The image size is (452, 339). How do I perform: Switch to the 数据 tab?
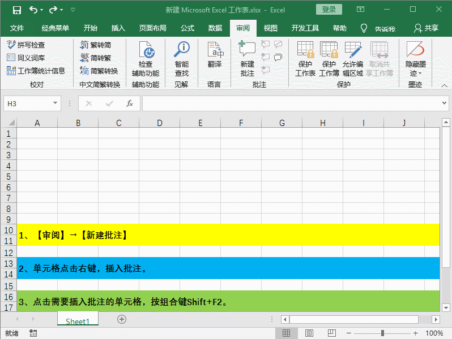(x=215, y=28)
